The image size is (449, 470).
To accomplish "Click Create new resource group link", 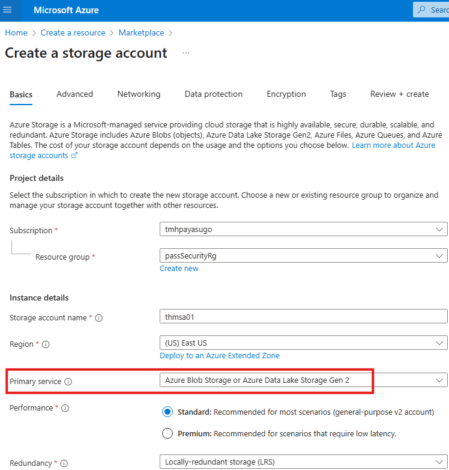I will (179, 269).
